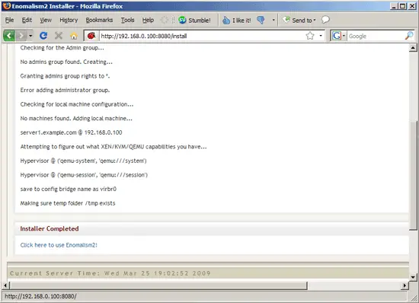The image size is (419, 303).
Task: Click the horizontal scrollbar right arrow
Action: [x=405, y=285]
